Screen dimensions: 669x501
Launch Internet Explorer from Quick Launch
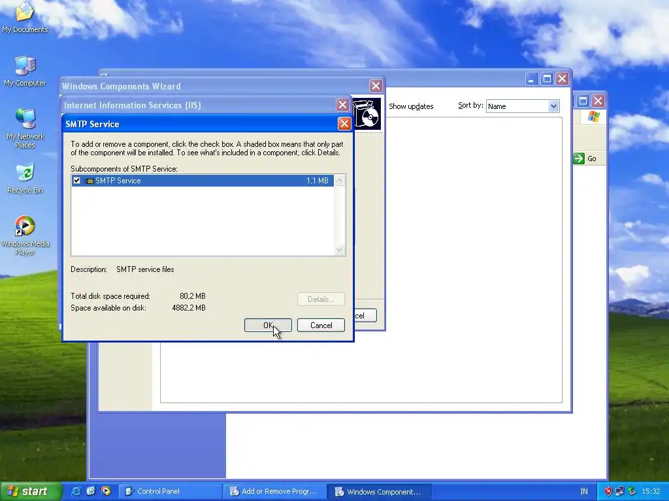pyautogui.click(x=76, y=491)
